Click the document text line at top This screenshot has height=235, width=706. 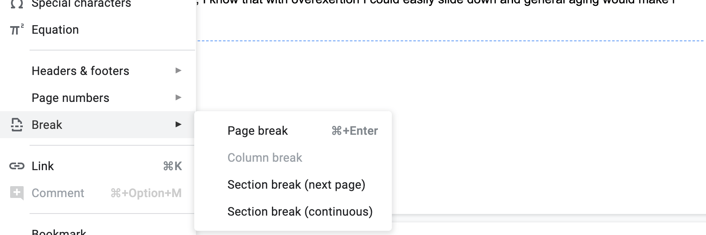[436, 3]
